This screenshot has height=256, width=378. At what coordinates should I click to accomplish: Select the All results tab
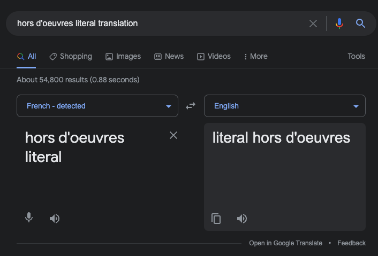click(26, 57)
